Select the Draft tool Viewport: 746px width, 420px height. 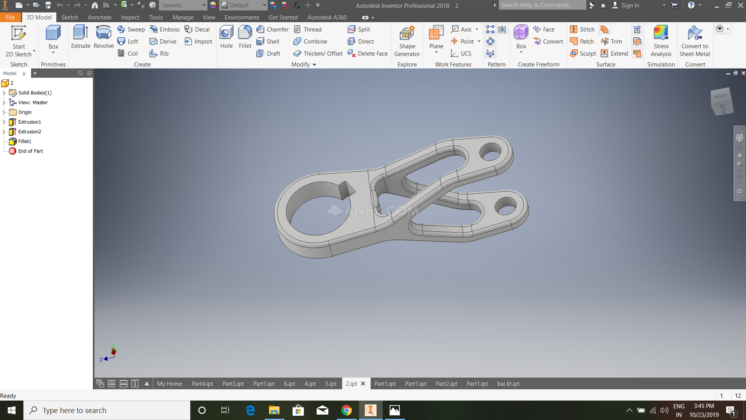click(268, 54)
